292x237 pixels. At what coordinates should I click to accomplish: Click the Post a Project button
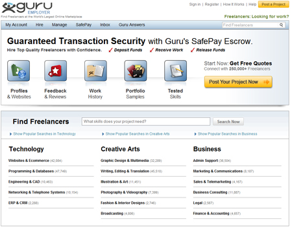[x=274, y=5]
